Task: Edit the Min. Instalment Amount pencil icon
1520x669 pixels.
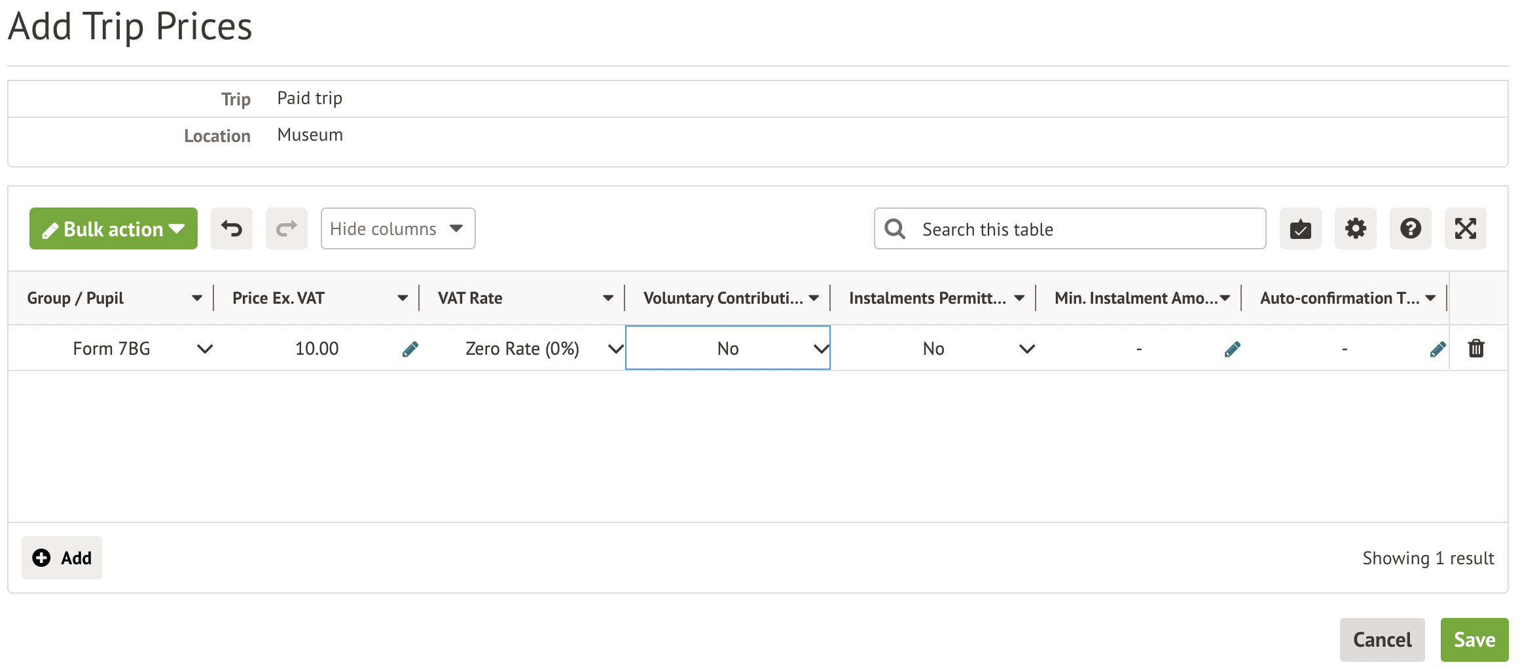Action: point(1232,349)
